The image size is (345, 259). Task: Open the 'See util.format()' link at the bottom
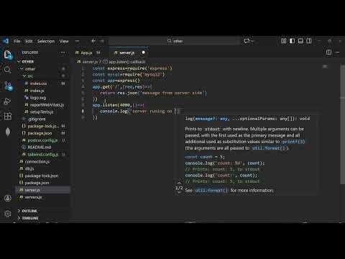[x=211, y=191]
